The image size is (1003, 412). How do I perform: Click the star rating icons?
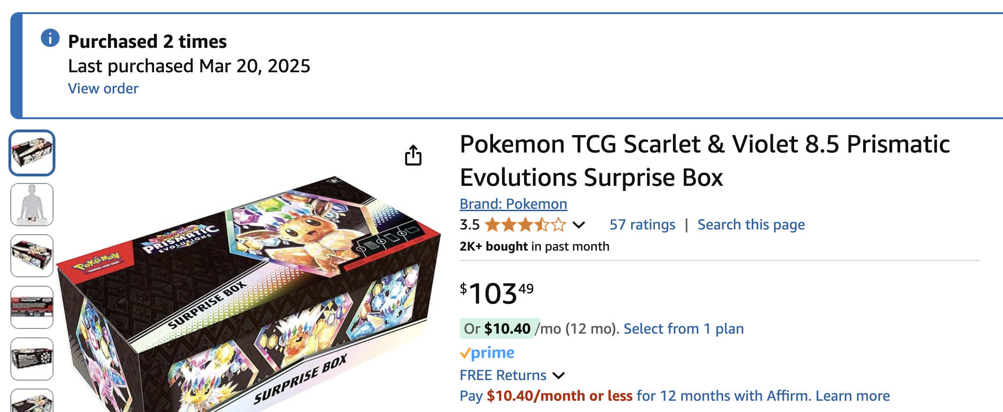525,225
